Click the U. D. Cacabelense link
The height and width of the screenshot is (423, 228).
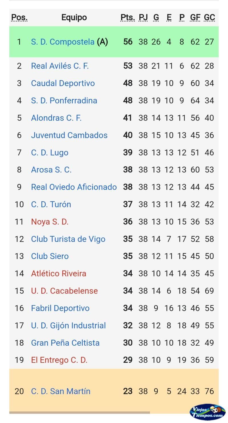(64, 291)
